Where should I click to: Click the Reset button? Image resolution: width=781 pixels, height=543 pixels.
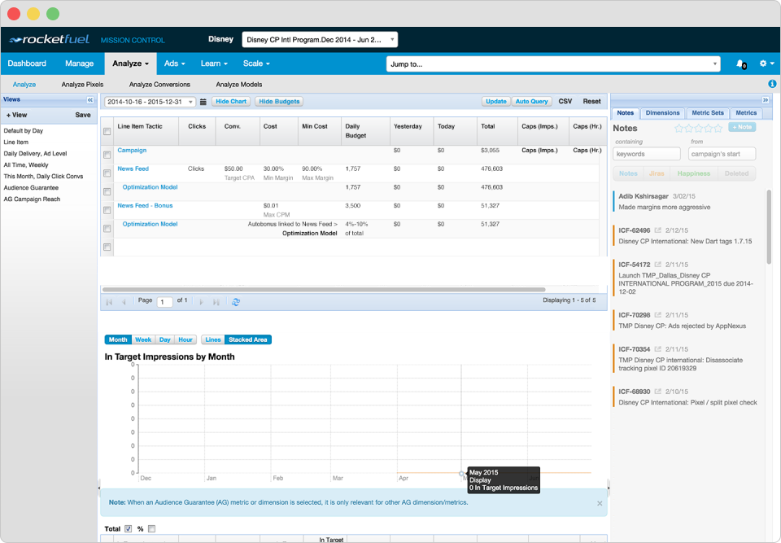point(591,101)
